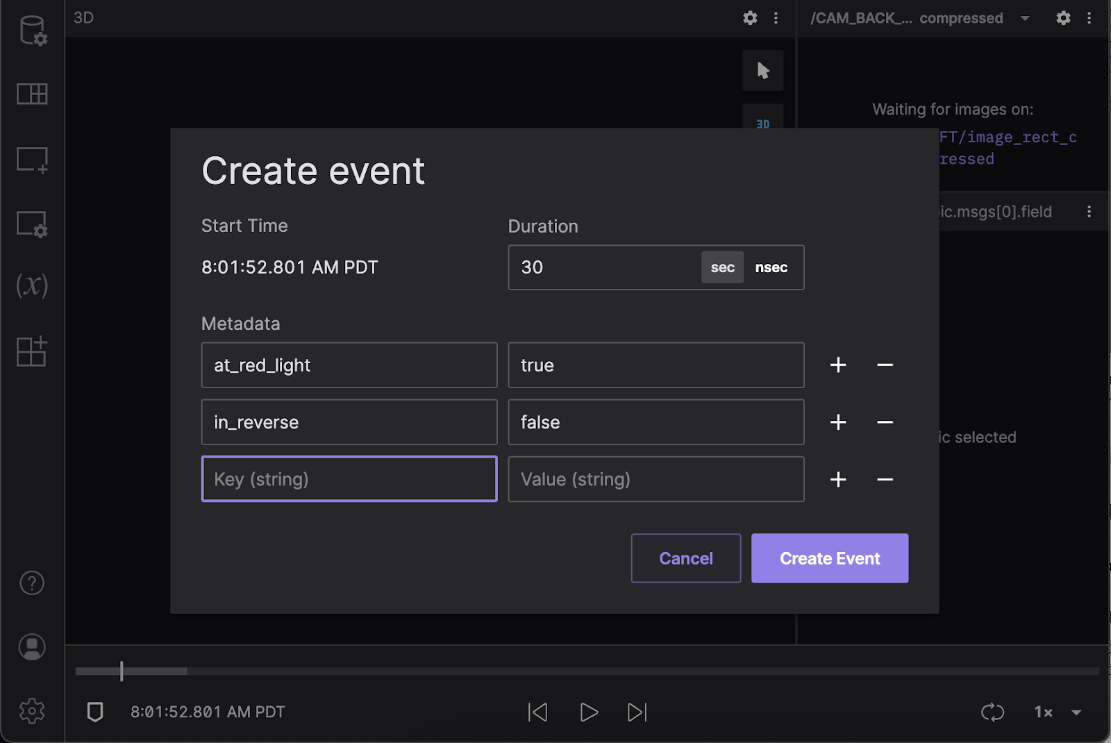Viewport: 1111px width, 743px height.
Task: Open the Variables (x) panel
Action: 32,286
